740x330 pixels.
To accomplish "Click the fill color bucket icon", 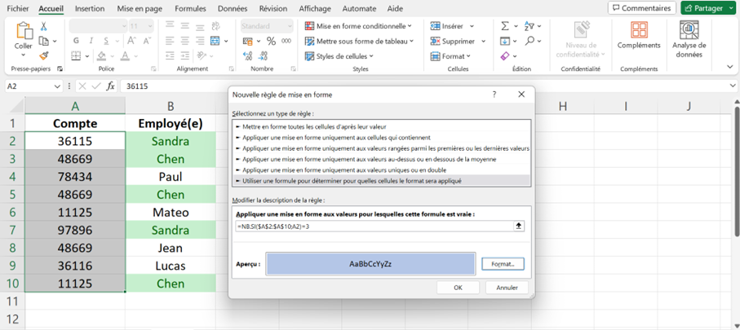I will [101, 56].
